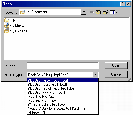Viewport: 133px width, 115px height.
Task: Click inside the File name input field
Action: point(63,65)
